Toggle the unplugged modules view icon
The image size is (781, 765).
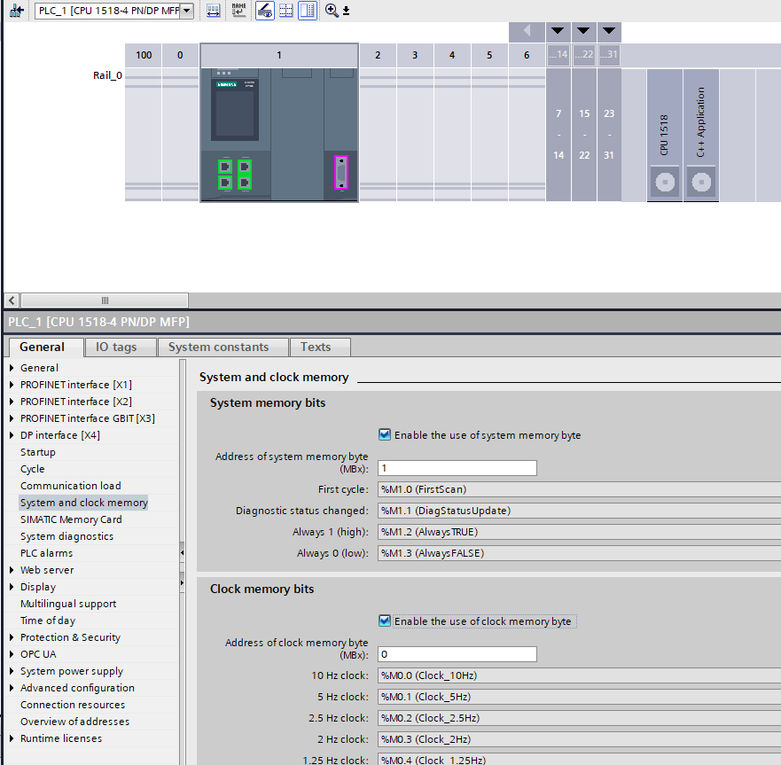pyautogui.click(x=264, y=11)
